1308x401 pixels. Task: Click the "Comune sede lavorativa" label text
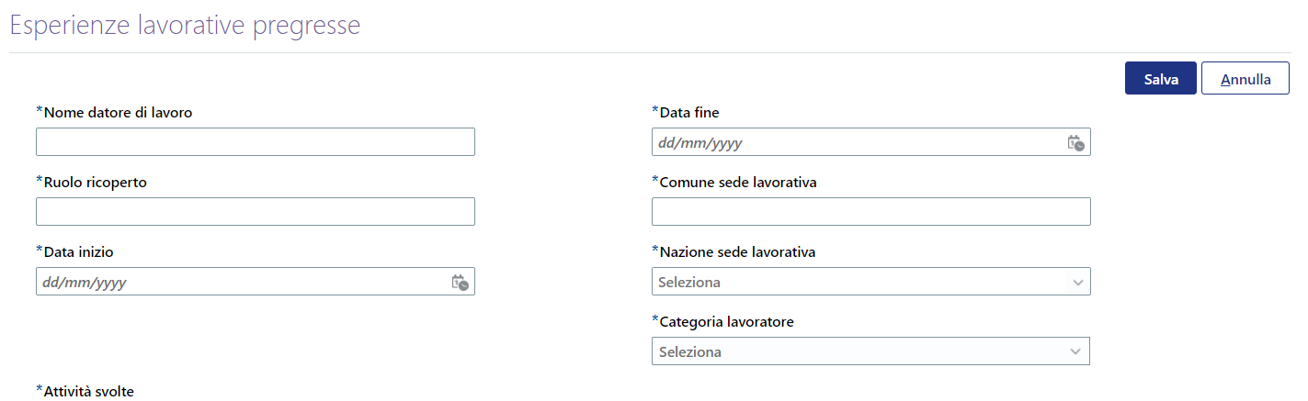(738, 182)
